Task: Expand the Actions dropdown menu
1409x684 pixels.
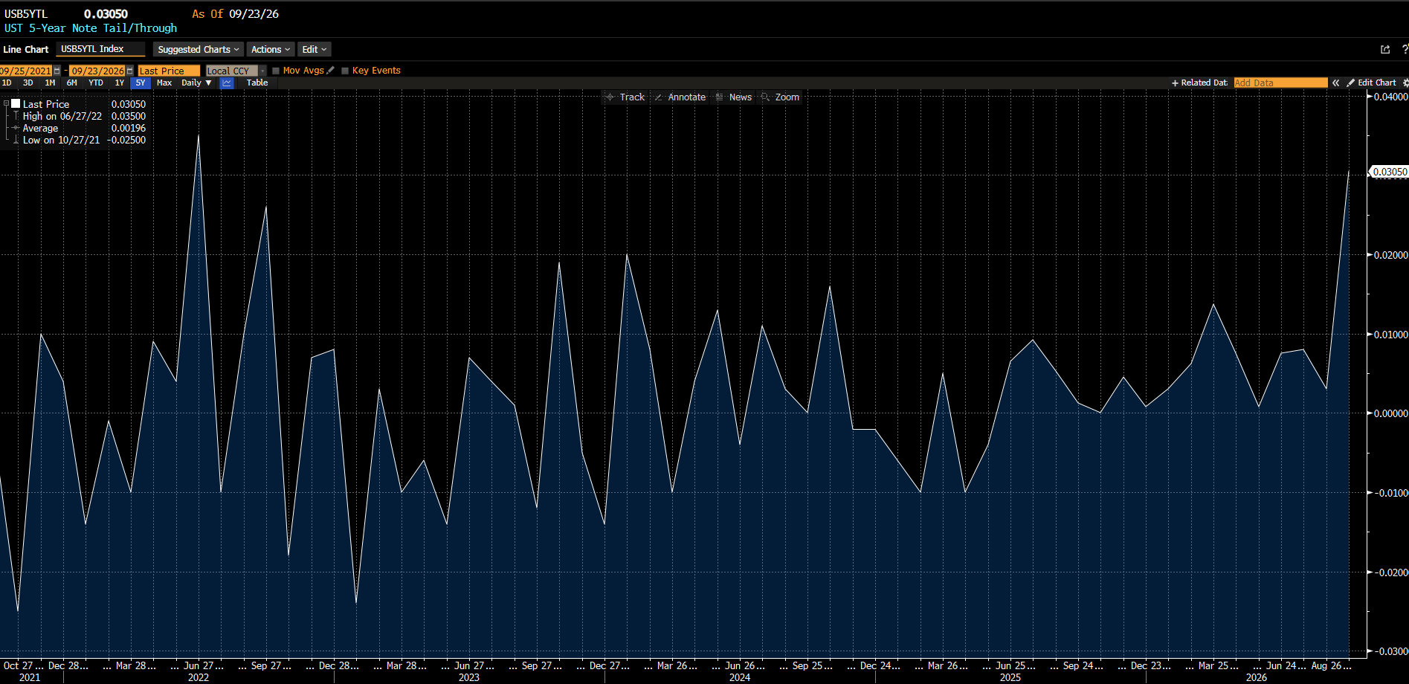Action: point(271,49)
